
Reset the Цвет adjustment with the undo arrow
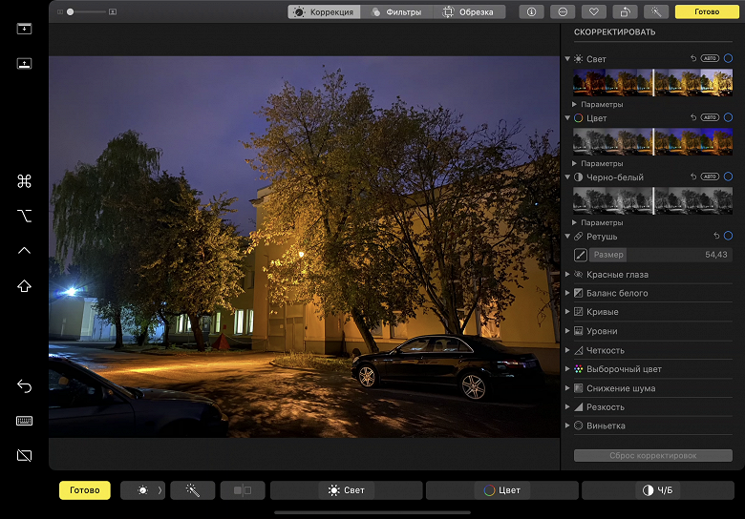693,117
